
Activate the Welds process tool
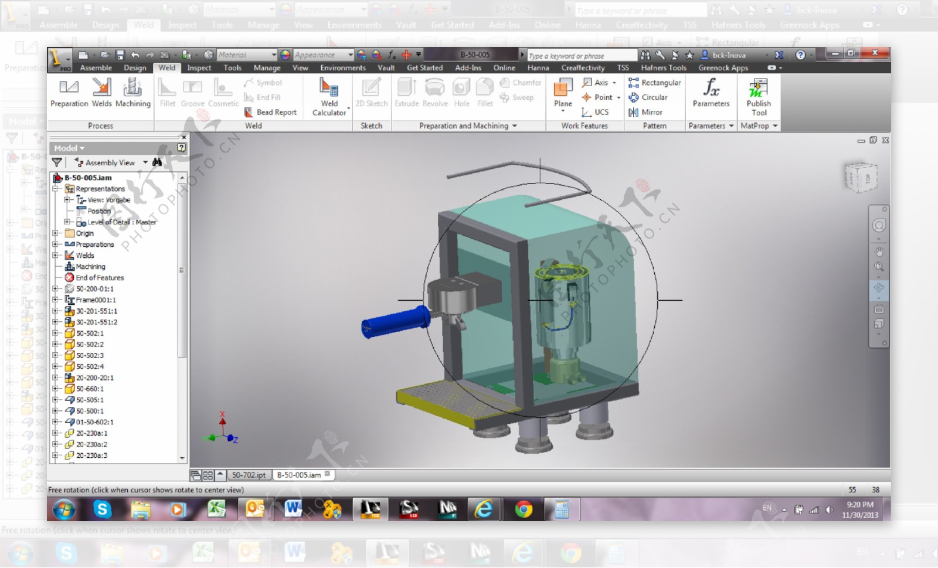[x=101, y=93]
